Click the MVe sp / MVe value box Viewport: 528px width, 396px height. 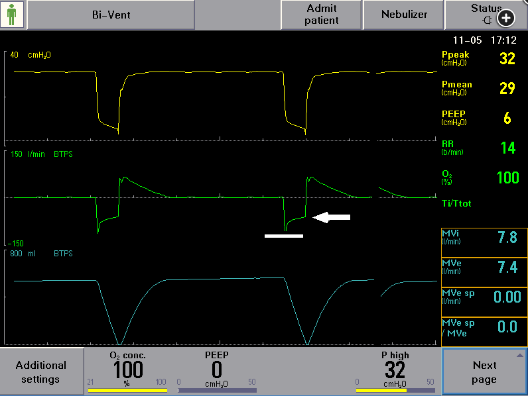point(484,327)
